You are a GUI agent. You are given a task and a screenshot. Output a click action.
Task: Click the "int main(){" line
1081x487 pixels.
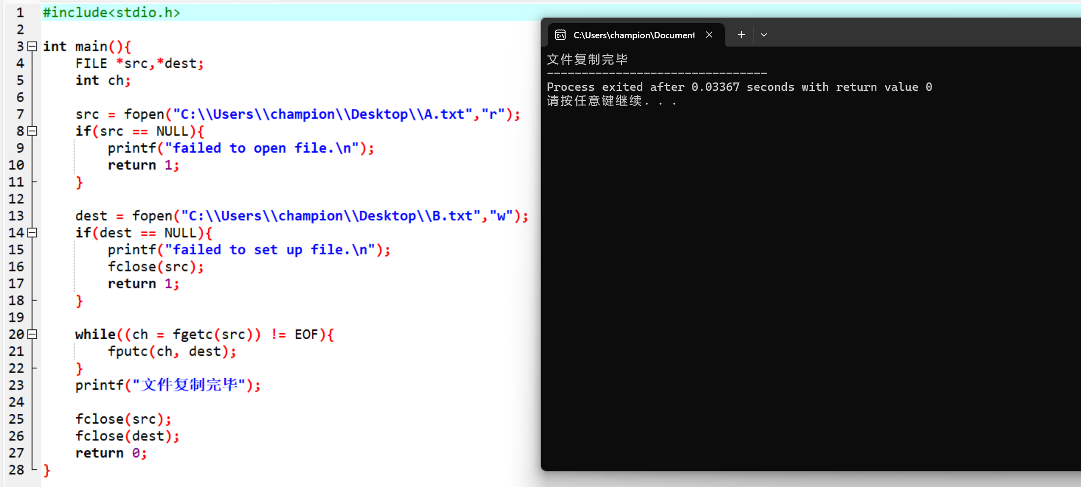click(x=87, y=47)
